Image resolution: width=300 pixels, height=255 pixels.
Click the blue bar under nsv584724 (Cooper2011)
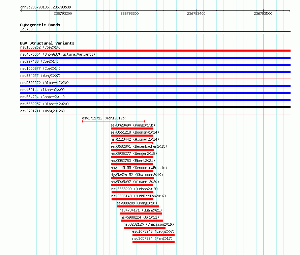[155, 100]
